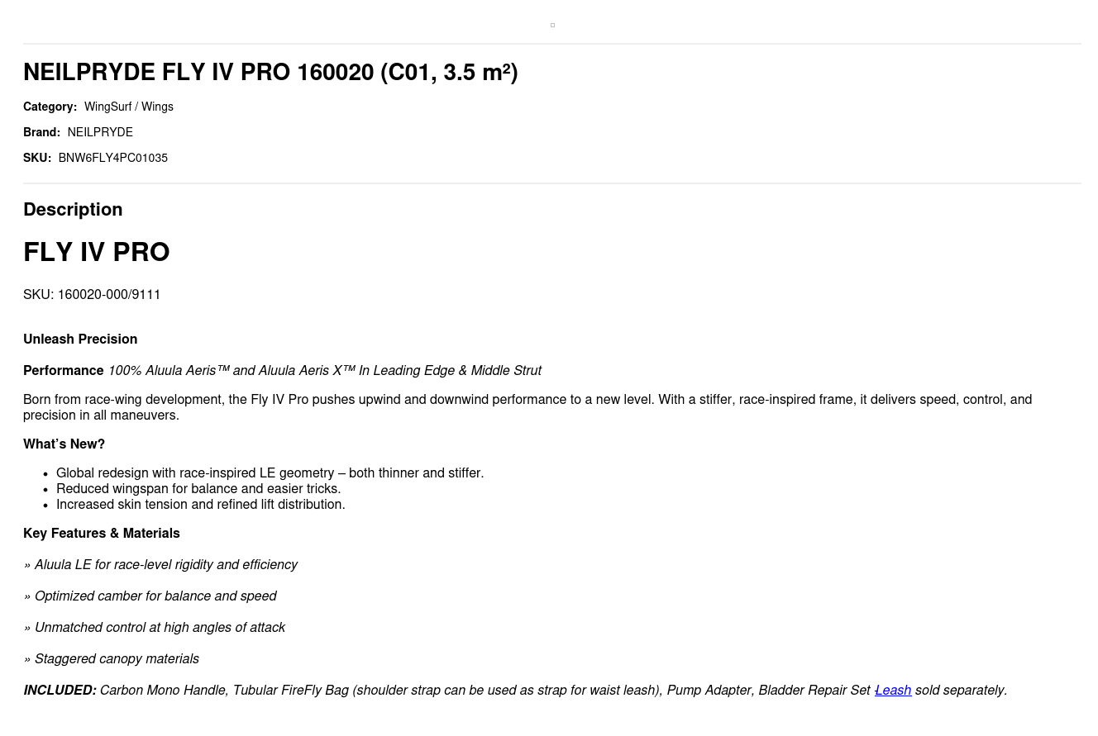
Task: Click the Increased skin tension bullet point
Action: click(x=201, y=505)
